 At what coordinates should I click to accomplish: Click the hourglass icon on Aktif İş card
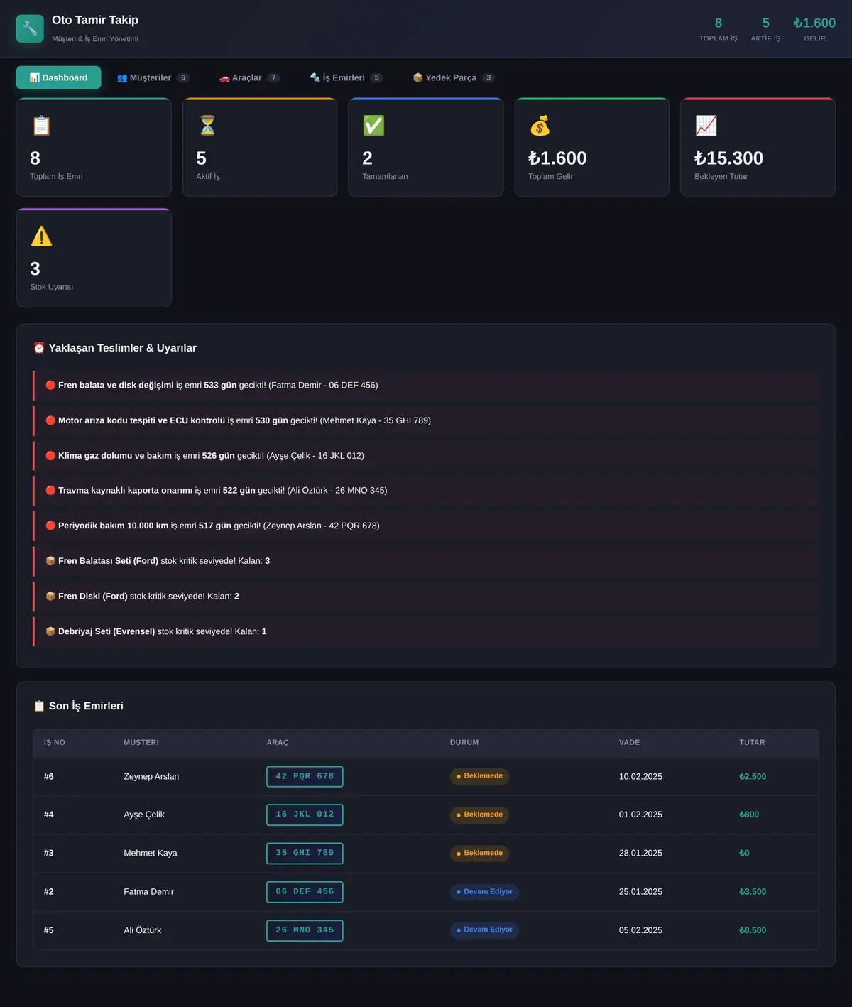(207, 126)
